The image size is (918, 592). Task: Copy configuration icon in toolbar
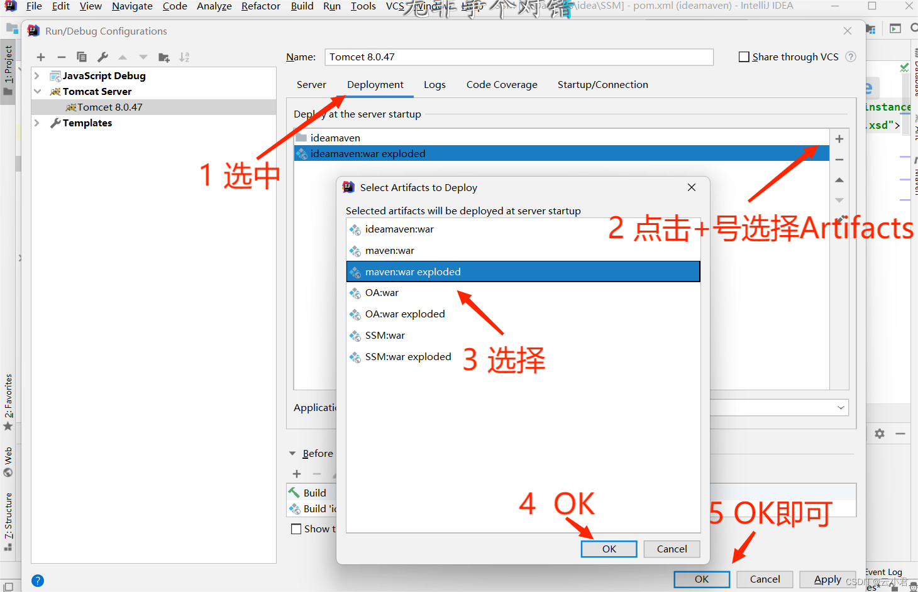coord(82,57)
